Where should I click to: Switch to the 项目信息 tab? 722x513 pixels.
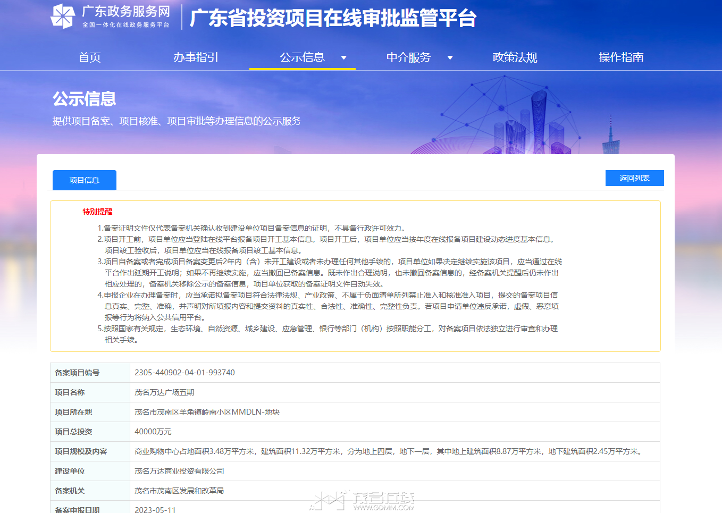click(85, 180)
